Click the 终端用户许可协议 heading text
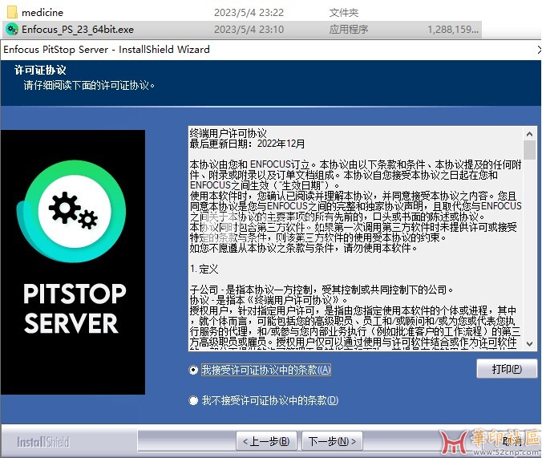The image size is (542, 458). click(229, 133)
